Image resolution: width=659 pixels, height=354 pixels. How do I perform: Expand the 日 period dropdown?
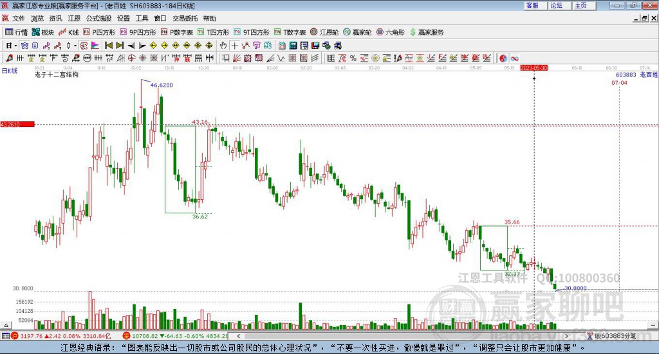click(x=15, y=46)
